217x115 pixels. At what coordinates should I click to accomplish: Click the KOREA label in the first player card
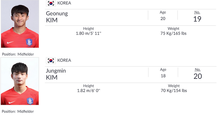[x=64, y=3]
